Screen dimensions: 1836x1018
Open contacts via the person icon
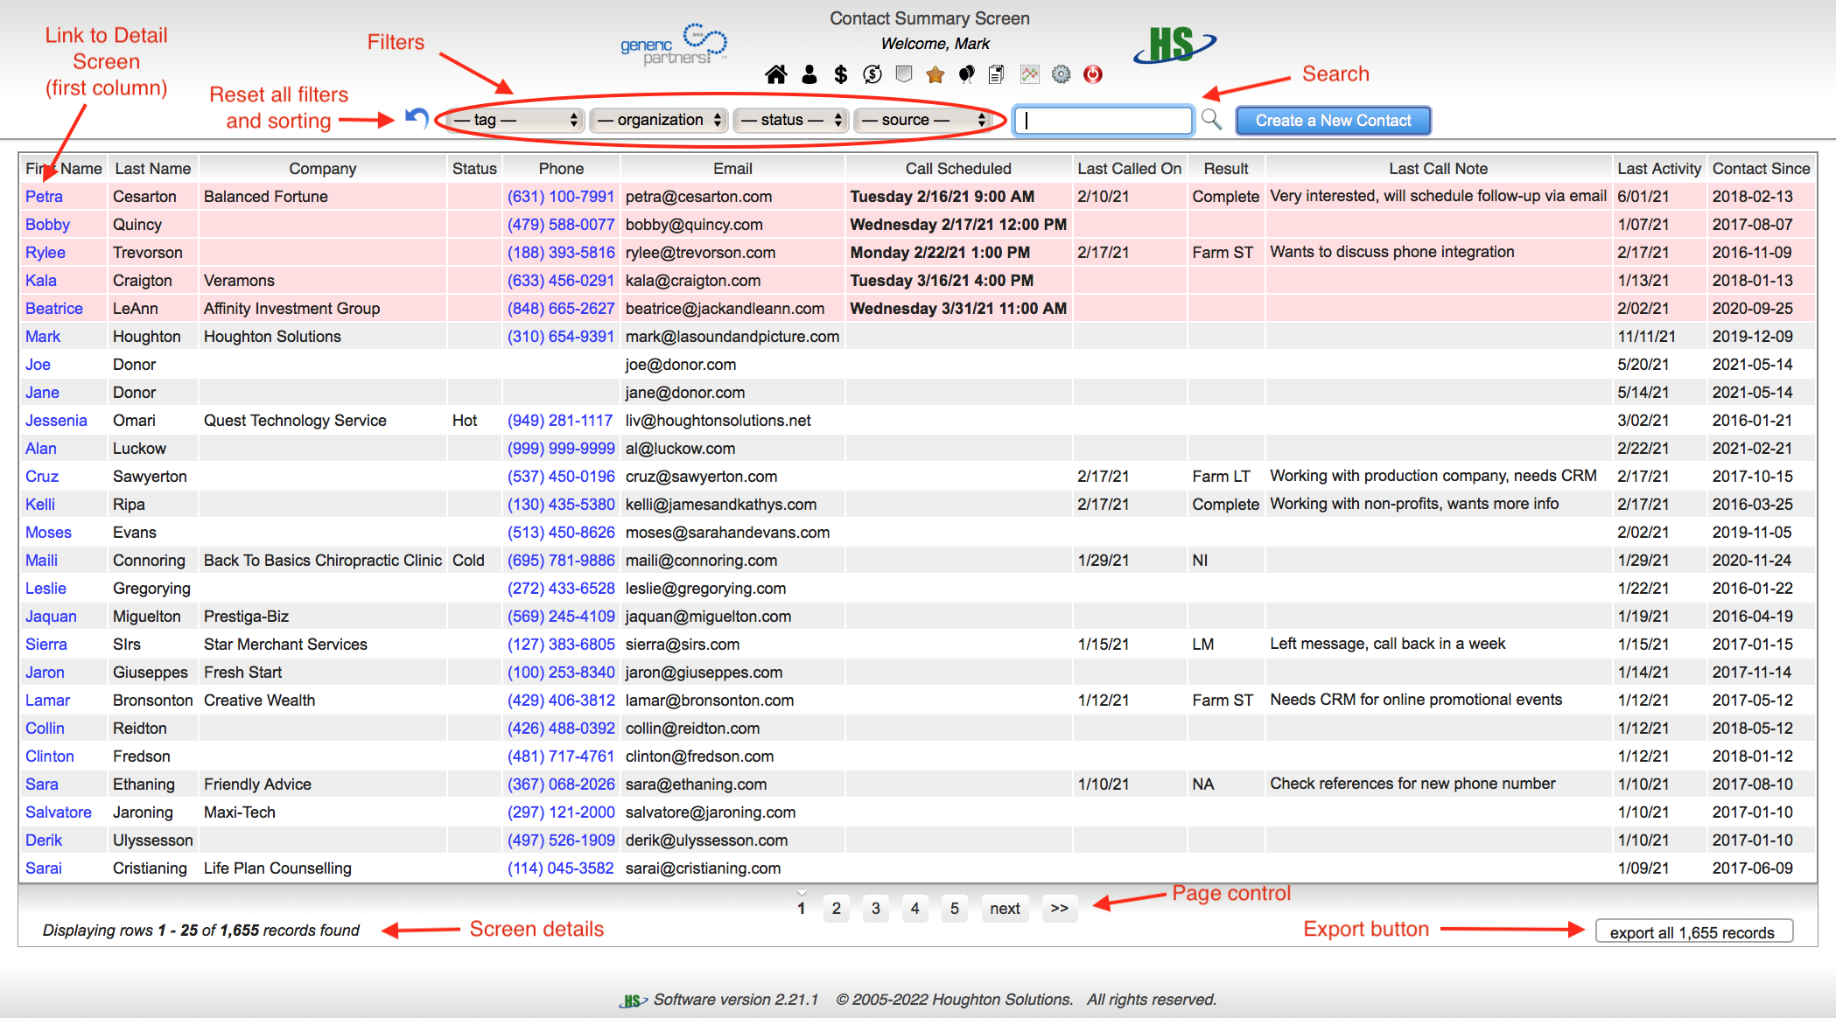[809, 74]
